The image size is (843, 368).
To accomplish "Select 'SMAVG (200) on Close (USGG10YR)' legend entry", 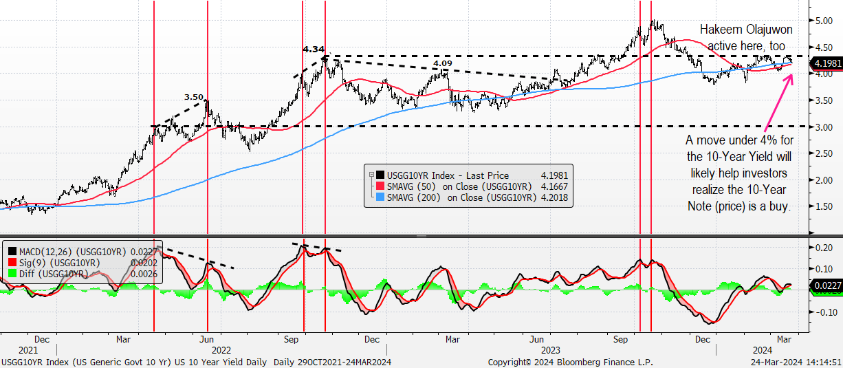I will pos(462,197).
